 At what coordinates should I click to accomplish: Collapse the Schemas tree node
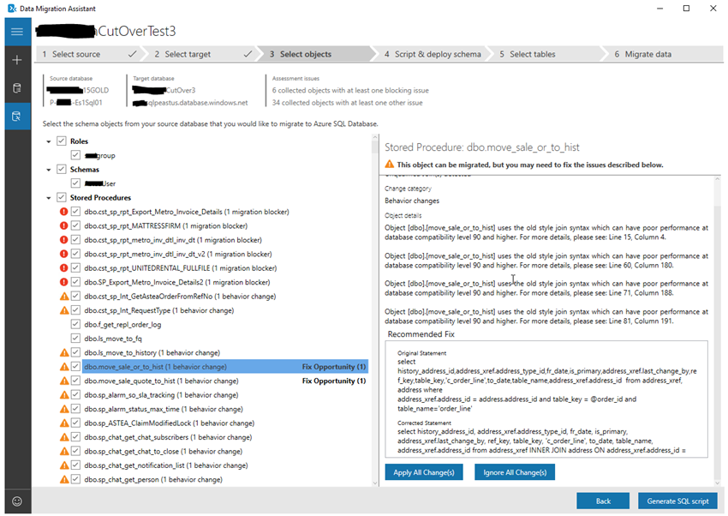pyautogui.click(x=49, y=169)
